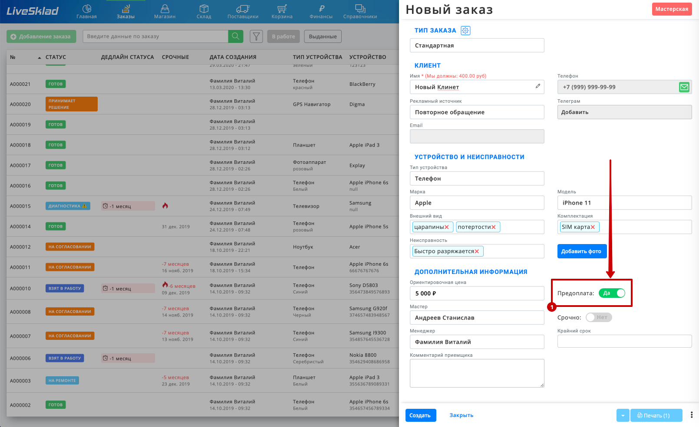Image resolution: width=699 pixels, height=427 pixels.
Task: Open the Модель iPhone 11 dropdown
Action: (624, 203)
